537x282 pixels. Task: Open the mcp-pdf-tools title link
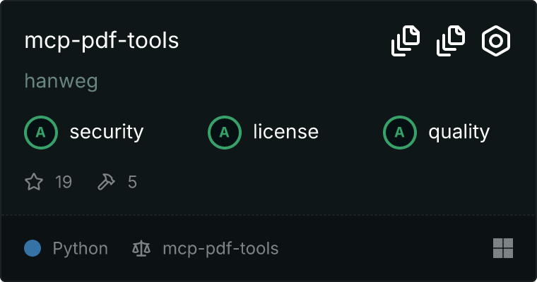coord(102,41)
